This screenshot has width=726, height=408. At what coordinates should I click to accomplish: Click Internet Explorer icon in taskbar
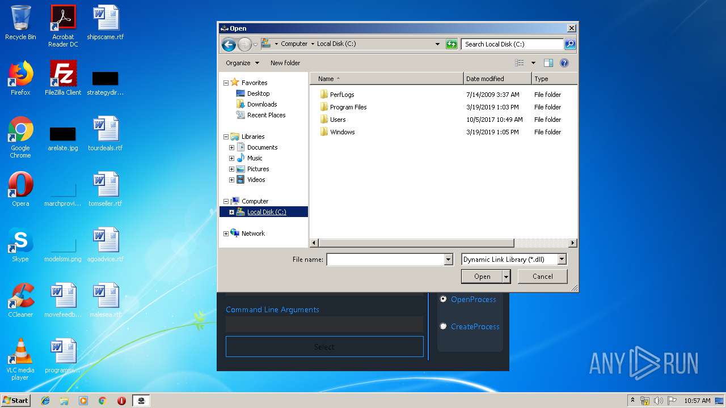tap(45, 401)
